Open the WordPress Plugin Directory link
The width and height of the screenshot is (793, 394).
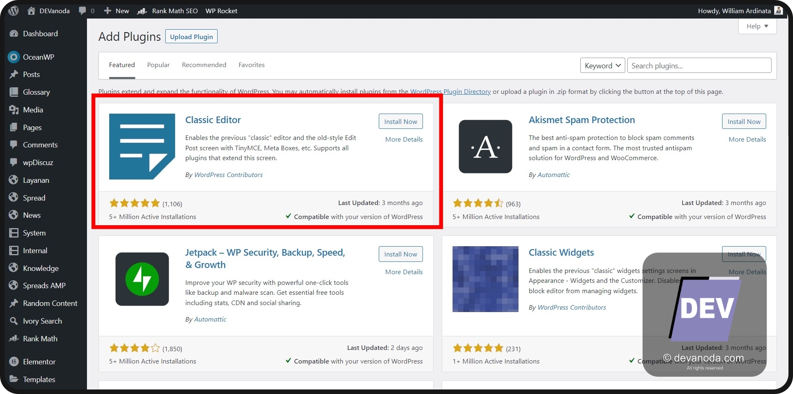click(x=450, y=92)
